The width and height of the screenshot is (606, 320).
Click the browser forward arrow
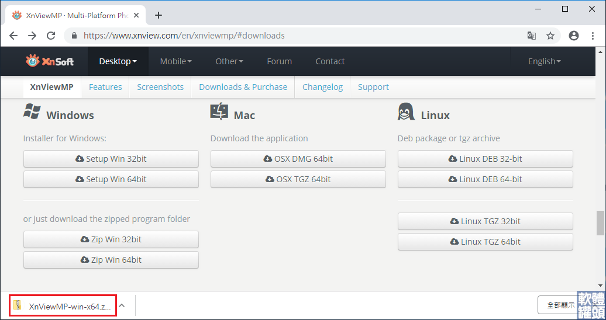tap(32, 36)
